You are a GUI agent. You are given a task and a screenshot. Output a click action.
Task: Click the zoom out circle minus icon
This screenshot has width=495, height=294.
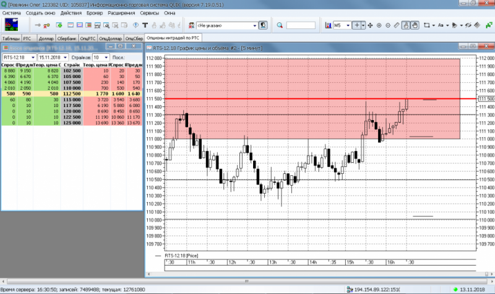[388, 25]
